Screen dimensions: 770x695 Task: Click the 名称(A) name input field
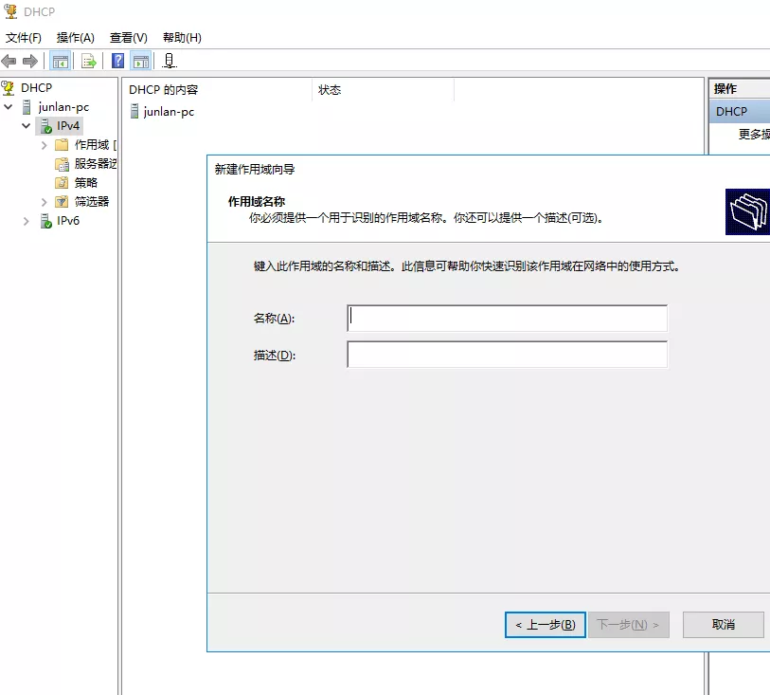[x=507, y=318]
